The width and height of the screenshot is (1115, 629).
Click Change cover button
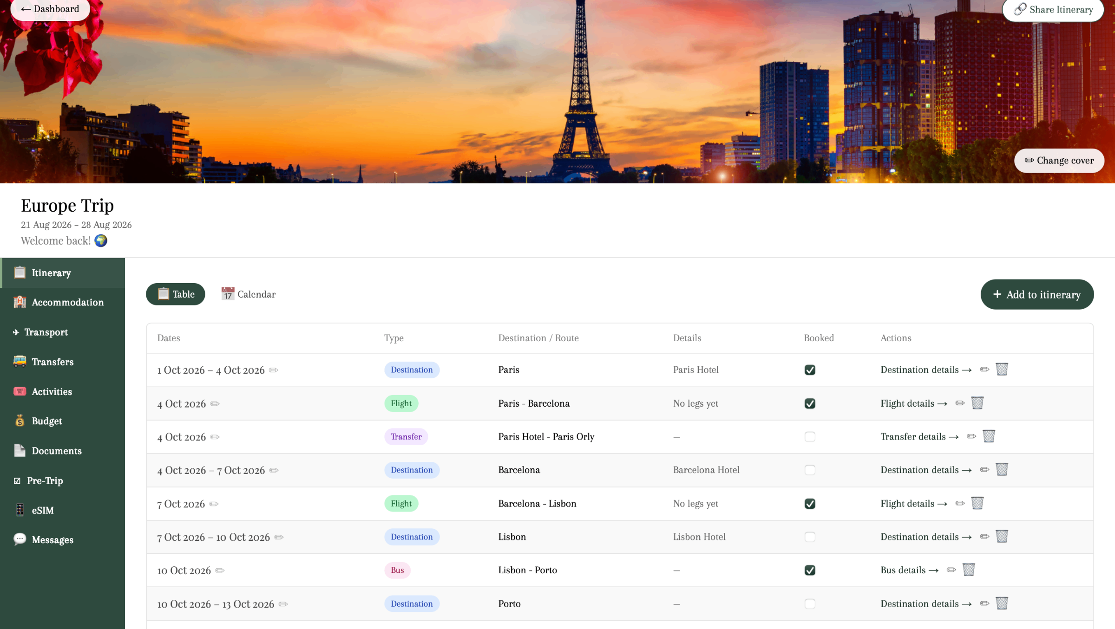coord(1059,161)
